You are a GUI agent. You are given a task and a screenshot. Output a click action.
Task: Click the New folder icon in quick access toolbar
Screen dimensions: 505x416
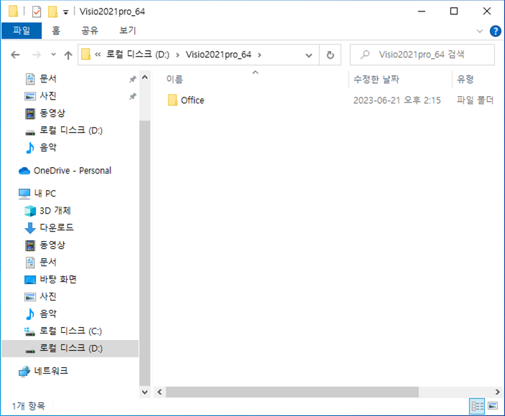pyautogui.click(x=52, y=12)
